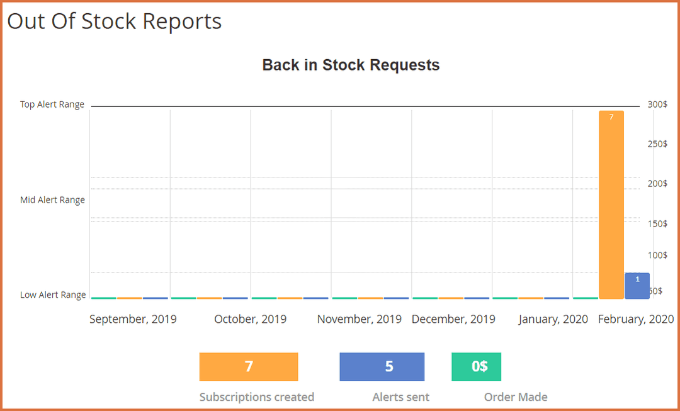Select the green Order Made legend box
Viewport: 680px width, 411px height.
[x=476, y=366]
